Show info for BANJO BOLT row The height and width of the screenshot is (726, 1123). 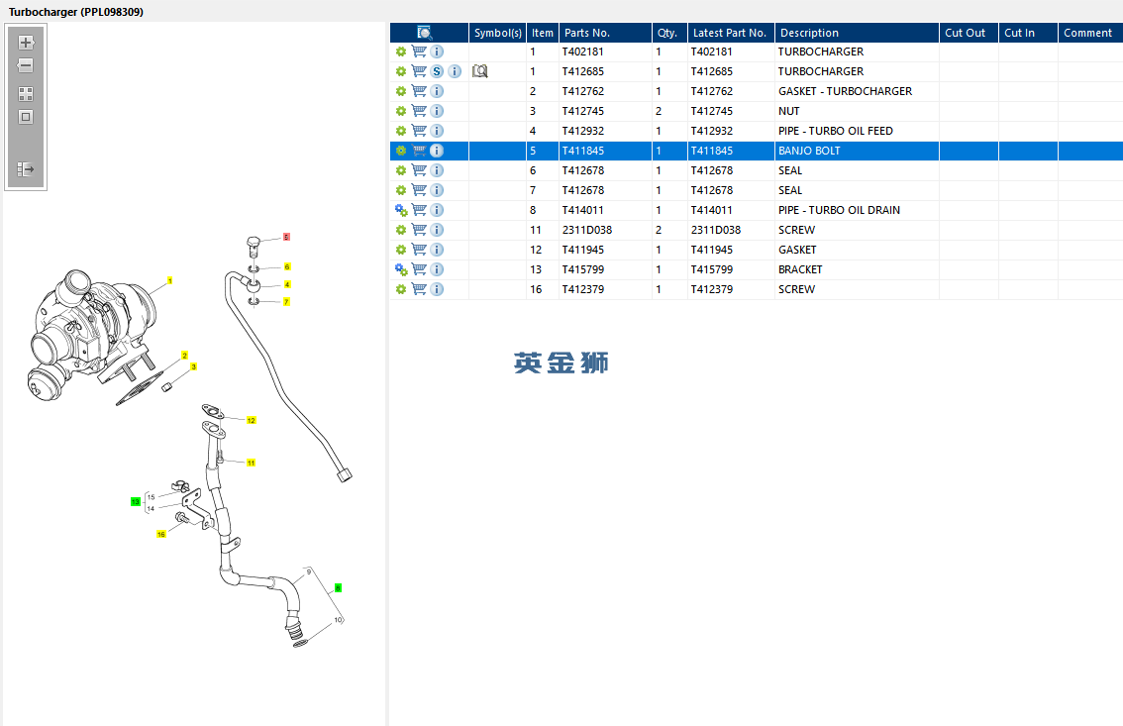pos(437,151)
